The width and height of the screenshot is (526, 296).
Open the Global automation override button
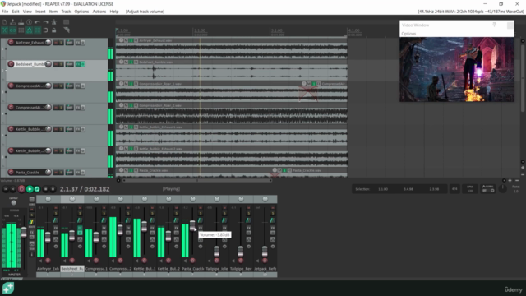(x=487, y=189)
